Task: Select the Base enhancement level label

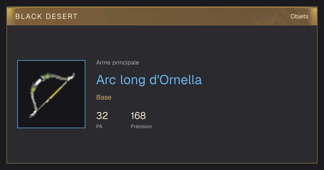Action: (104, 97)
